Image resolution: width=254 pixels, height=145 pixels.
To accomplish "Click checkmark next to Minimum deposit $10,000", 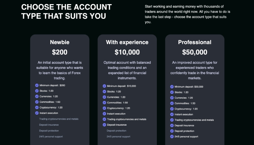I will 104,86.
